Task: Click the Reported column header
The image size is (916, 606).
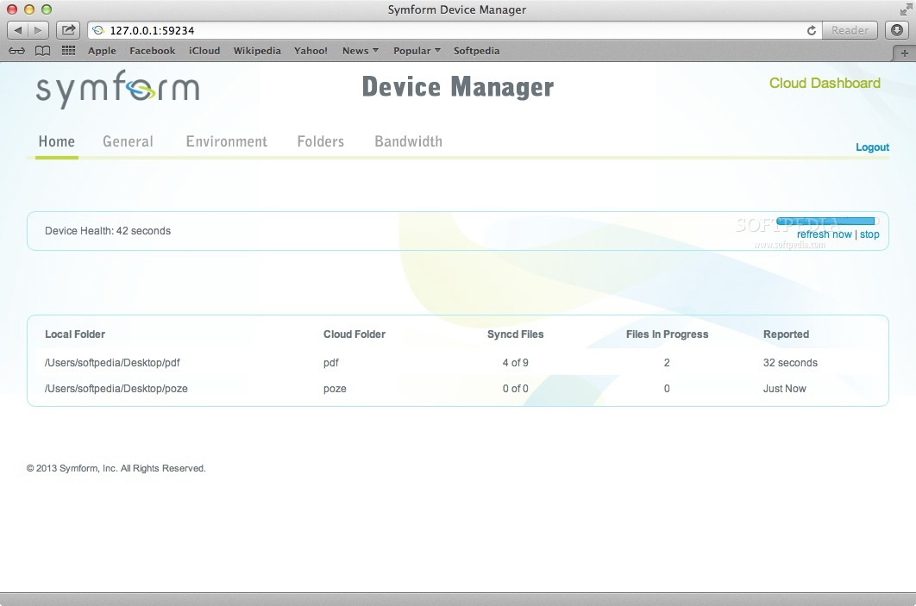Action: point(786,334)
